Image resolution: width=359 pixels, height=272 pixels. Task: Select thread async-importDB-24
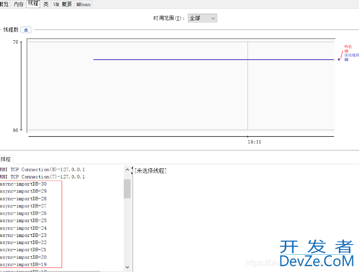(x=23, y=228)
